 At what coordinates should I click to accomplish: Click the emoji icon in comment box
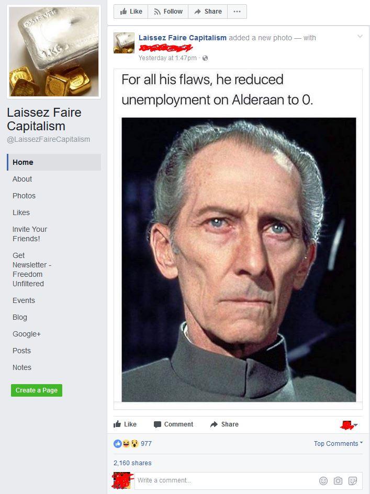point(323,480)
